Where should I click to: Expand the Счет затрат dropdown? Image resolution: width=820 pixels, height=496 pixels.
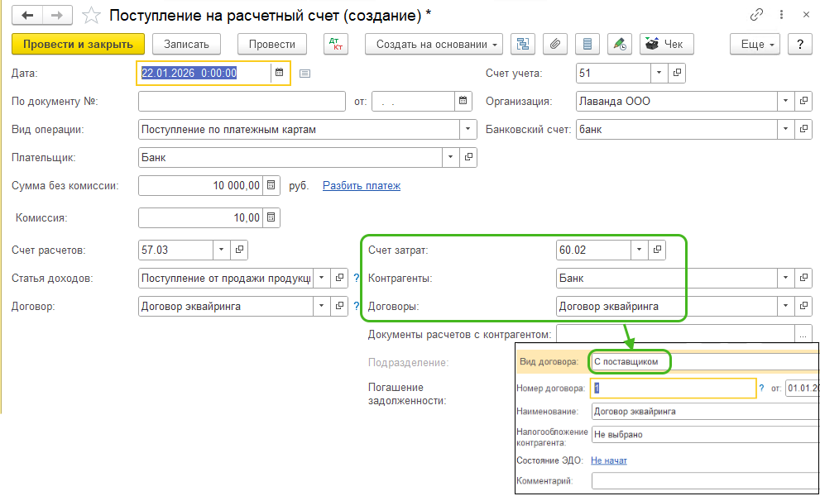[638, 249]
